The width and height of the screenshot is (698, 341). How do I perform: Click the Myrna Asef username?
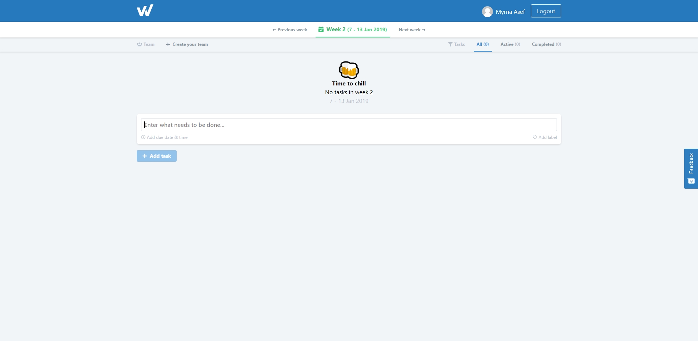(x=510, y=12)
